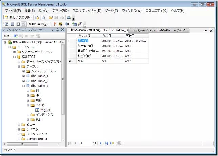Click the move to new row button
This screenshot has height=156, width=218.
112,143
